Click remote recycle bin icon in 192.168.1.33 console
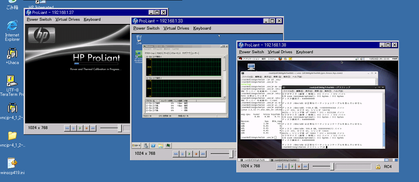Viewport: 419px width, 182px height. click(x=139, y=39)
